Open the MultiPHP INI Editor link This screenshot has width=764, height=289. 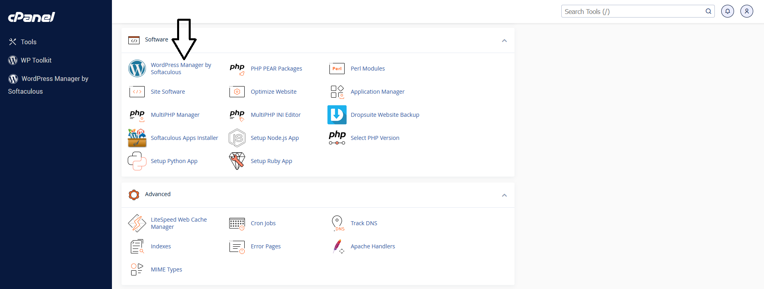[x=275, y=115]
